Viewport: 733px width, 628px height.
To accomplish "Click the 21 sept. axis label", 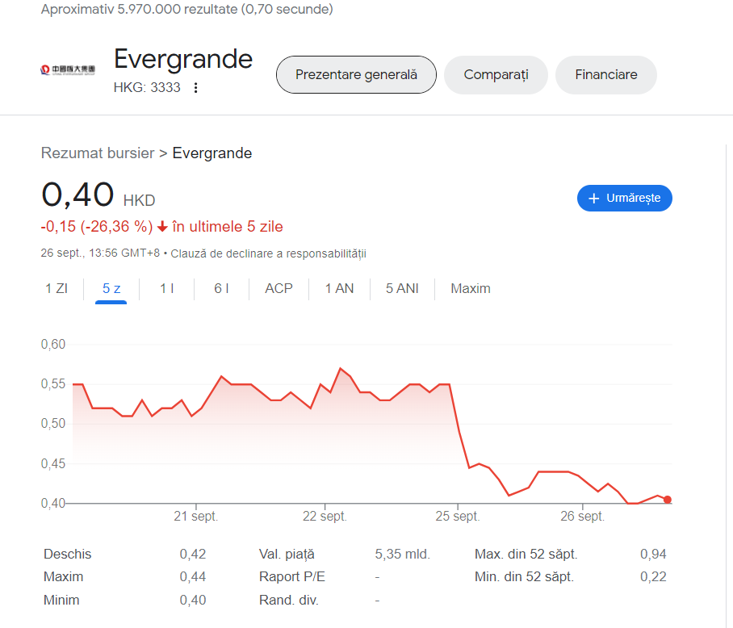I will (196, 517).
